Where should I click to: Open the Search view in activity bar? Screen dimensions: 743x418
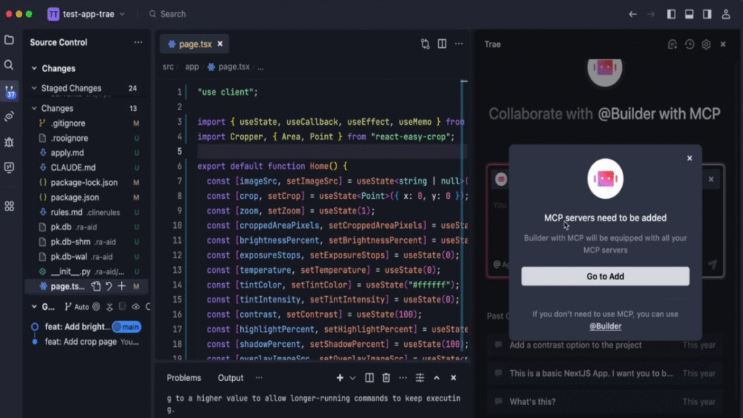9,65
